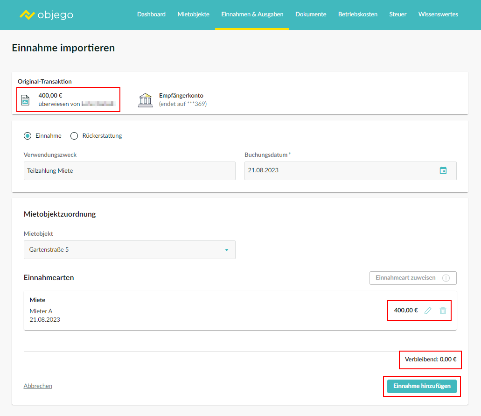This screenshot has height=416, width=481.
Task: Select the Rückerstattung radio button
Action: pos(74,136)
